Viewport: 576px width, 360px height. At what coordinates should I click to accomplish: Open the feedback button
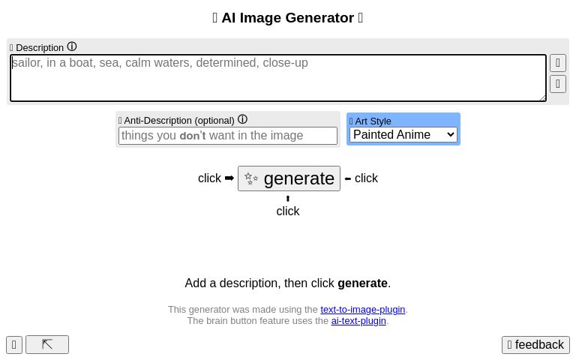tap(535, 345)
